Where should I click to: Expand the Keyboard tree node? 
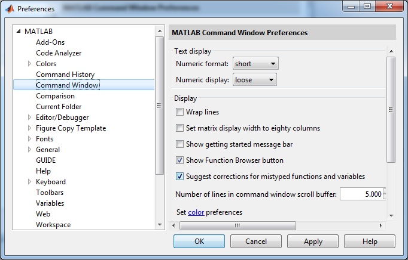pos(29,182)
